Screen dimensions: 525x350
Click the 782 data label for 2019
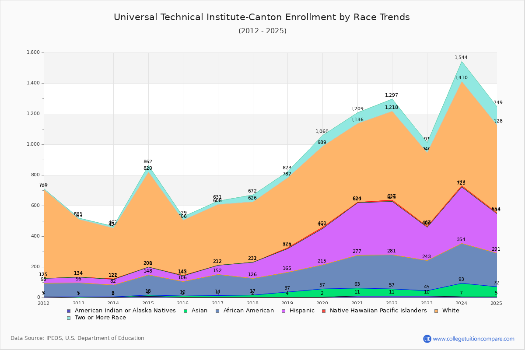(x=287, y=174)
